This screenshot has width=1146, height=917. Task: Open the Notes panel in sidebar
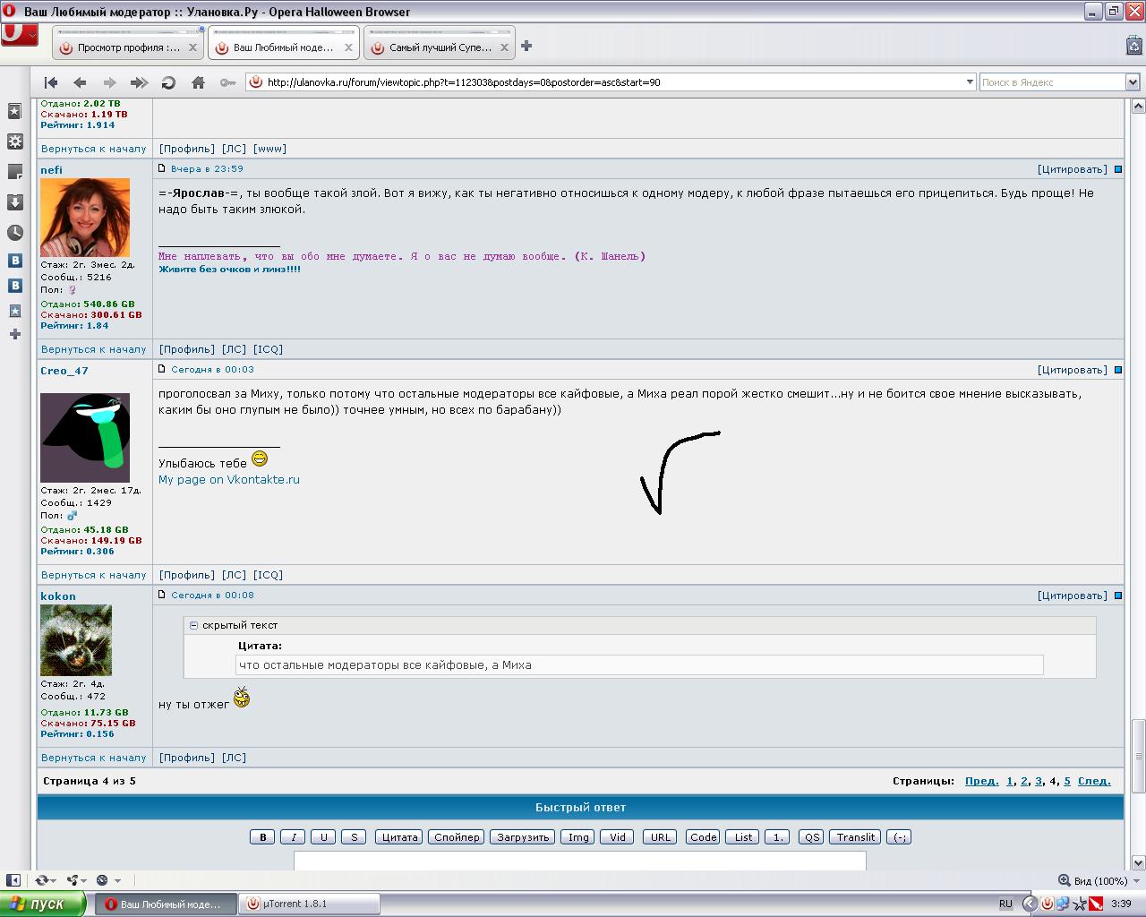click(x=15, y=171)
